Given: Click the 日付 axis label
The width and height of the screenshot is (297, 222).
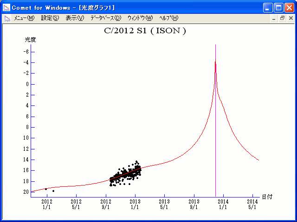Looking at the screenshot, I should click(267, 197).
